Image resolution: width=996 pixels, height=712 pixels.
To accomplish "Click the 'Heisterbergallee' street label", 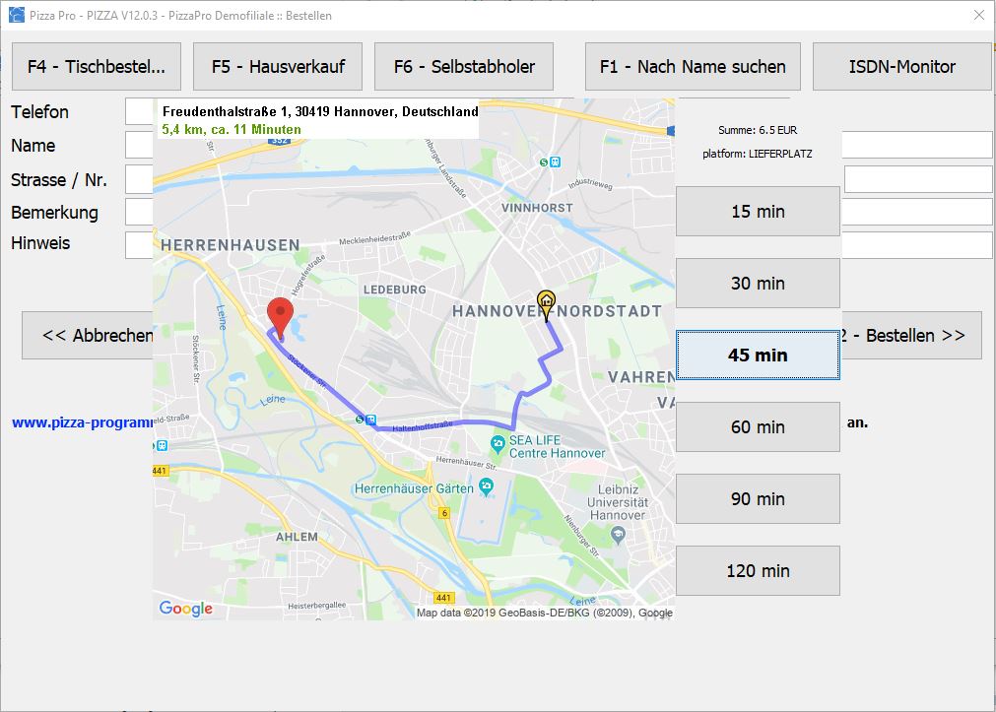I will [317, 606].
